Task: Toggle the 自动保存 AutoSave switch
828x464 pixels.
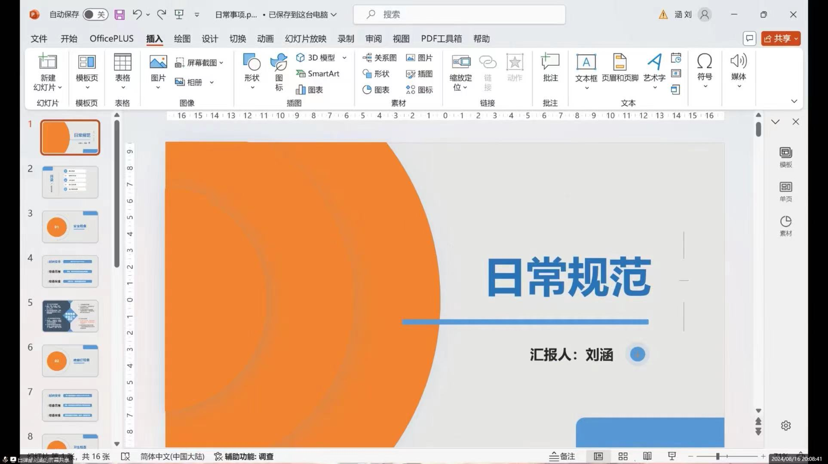Action: tap(95, 15)
